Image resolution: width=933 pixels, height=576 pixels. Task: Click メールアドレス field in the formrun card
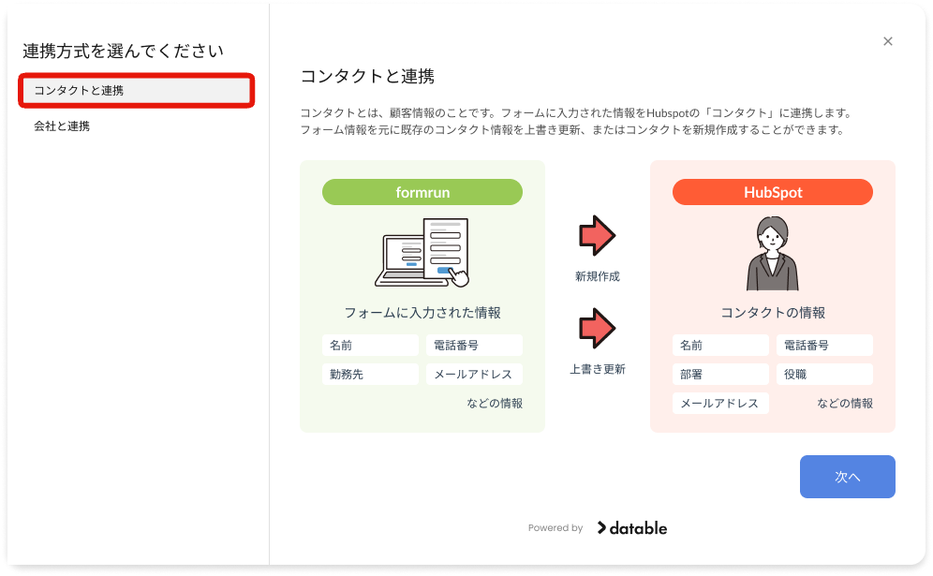pos(474,375)
